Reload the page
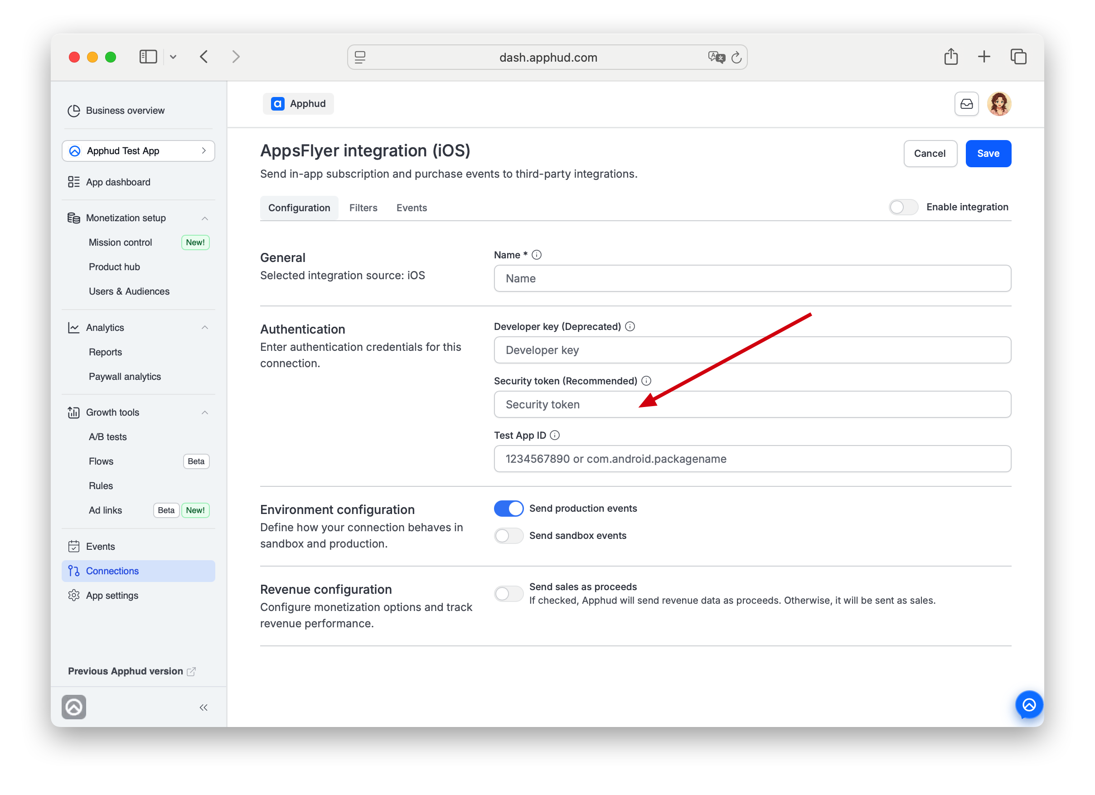The image size is (1095, 795). (736, 58)
